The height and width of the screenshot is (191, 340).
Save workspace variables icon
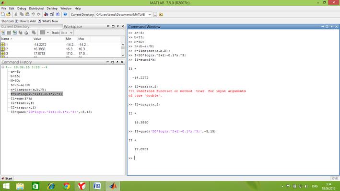pos(21,33)
